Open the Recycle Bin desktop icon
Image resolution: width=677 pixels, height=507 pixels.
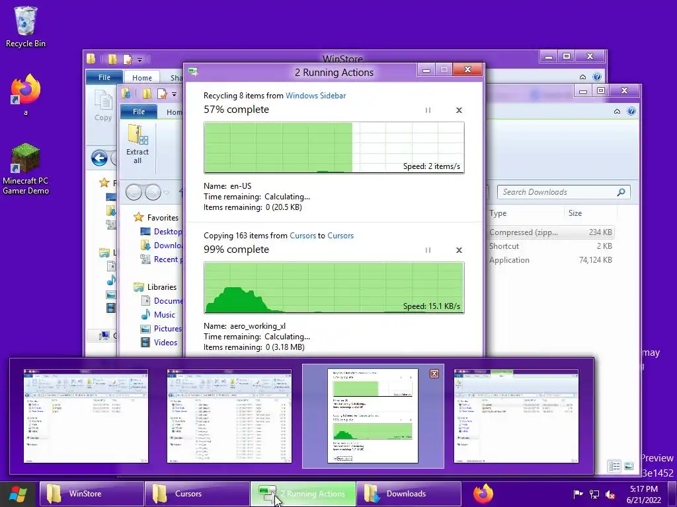coord(26,26)
